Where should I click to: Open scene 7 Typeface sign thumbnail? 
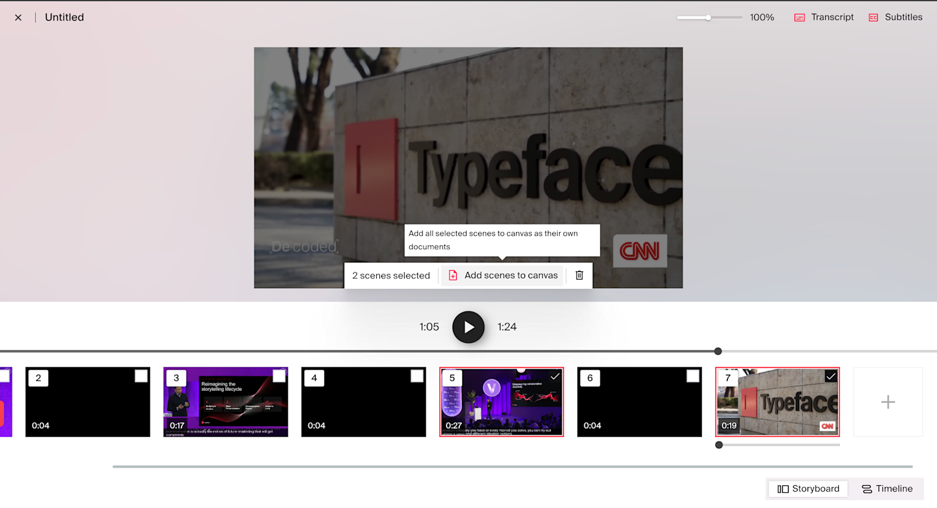click(x=778, y=402)
